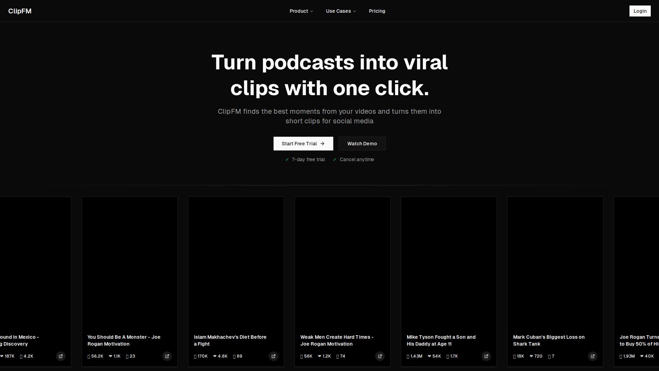Click Start Free Trial button
Image resolution: width=659 pixels, height=371 pixels.
303,144
